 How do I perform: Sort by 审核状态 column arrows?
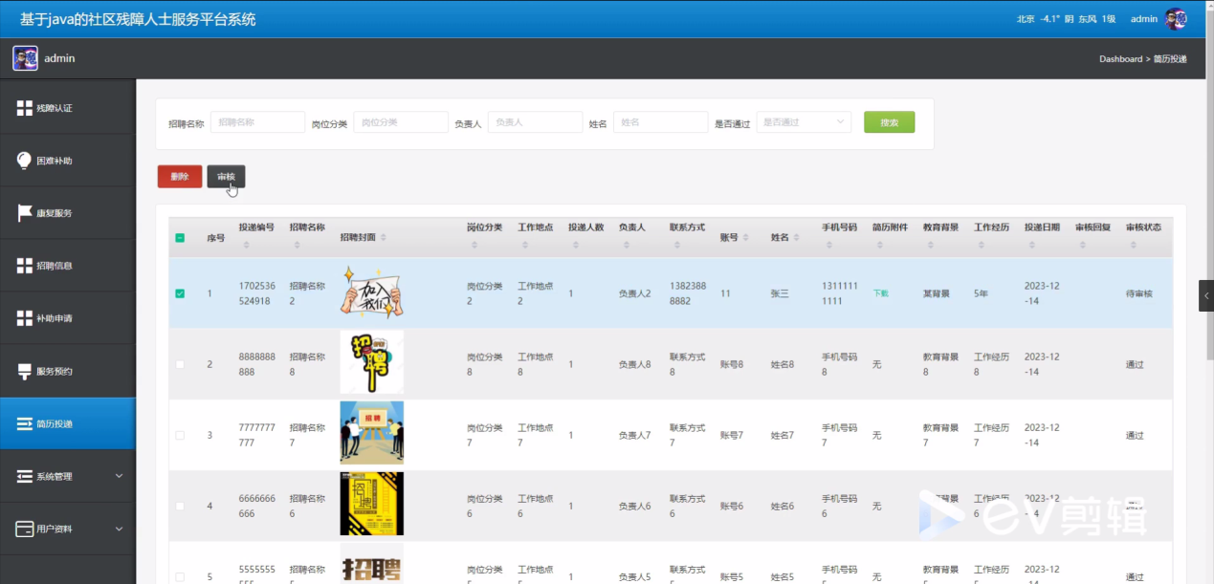1134,246
